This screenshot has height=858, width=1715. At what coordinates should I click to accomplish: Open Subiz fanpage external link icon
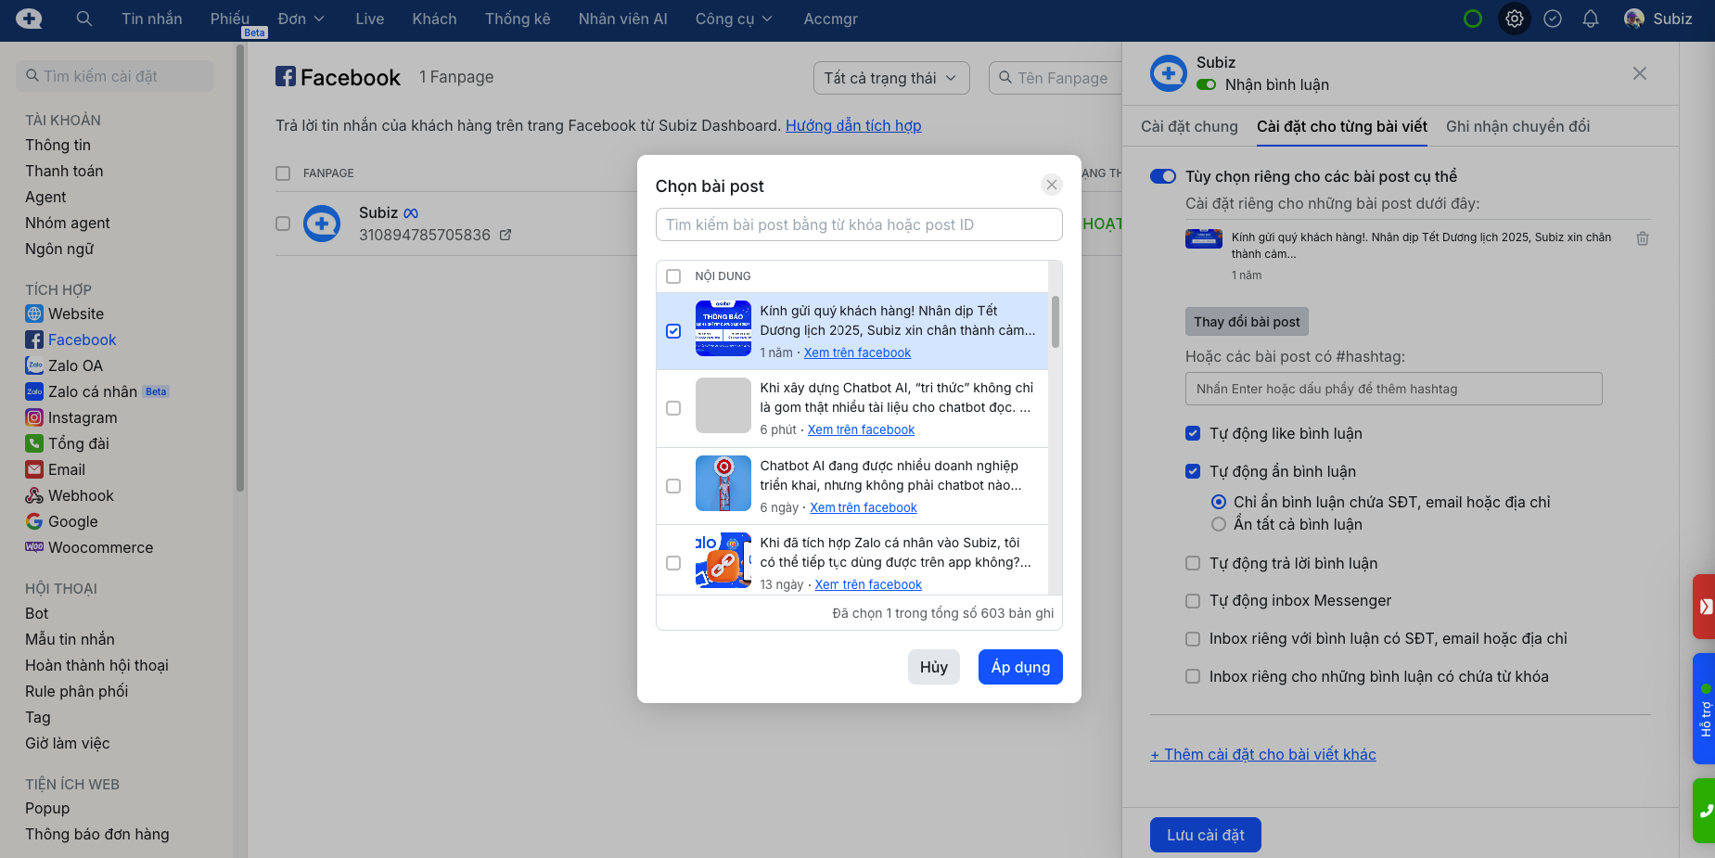[x=506, y=235]
